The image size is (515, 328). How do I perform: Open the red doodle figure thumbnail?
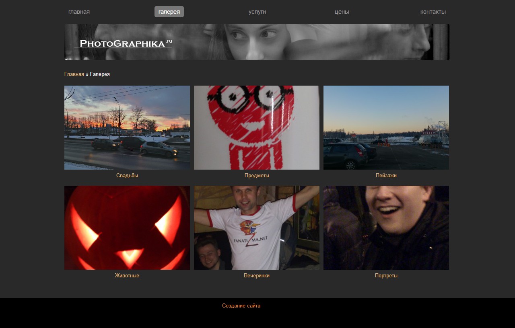click(x=257, y=127)
